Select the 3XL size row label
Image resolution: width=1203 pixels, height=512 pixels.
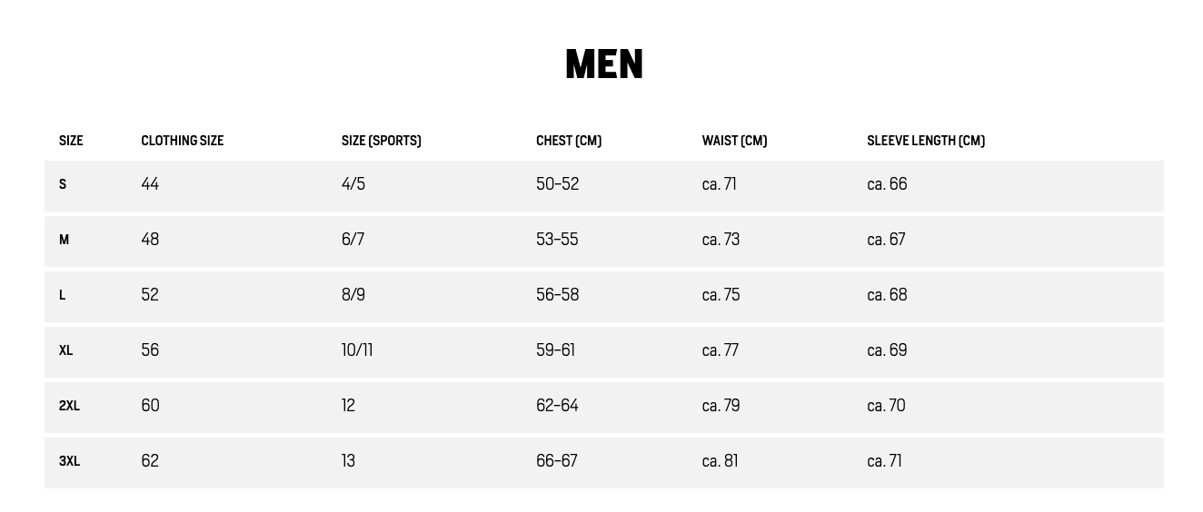pos(70,461)
